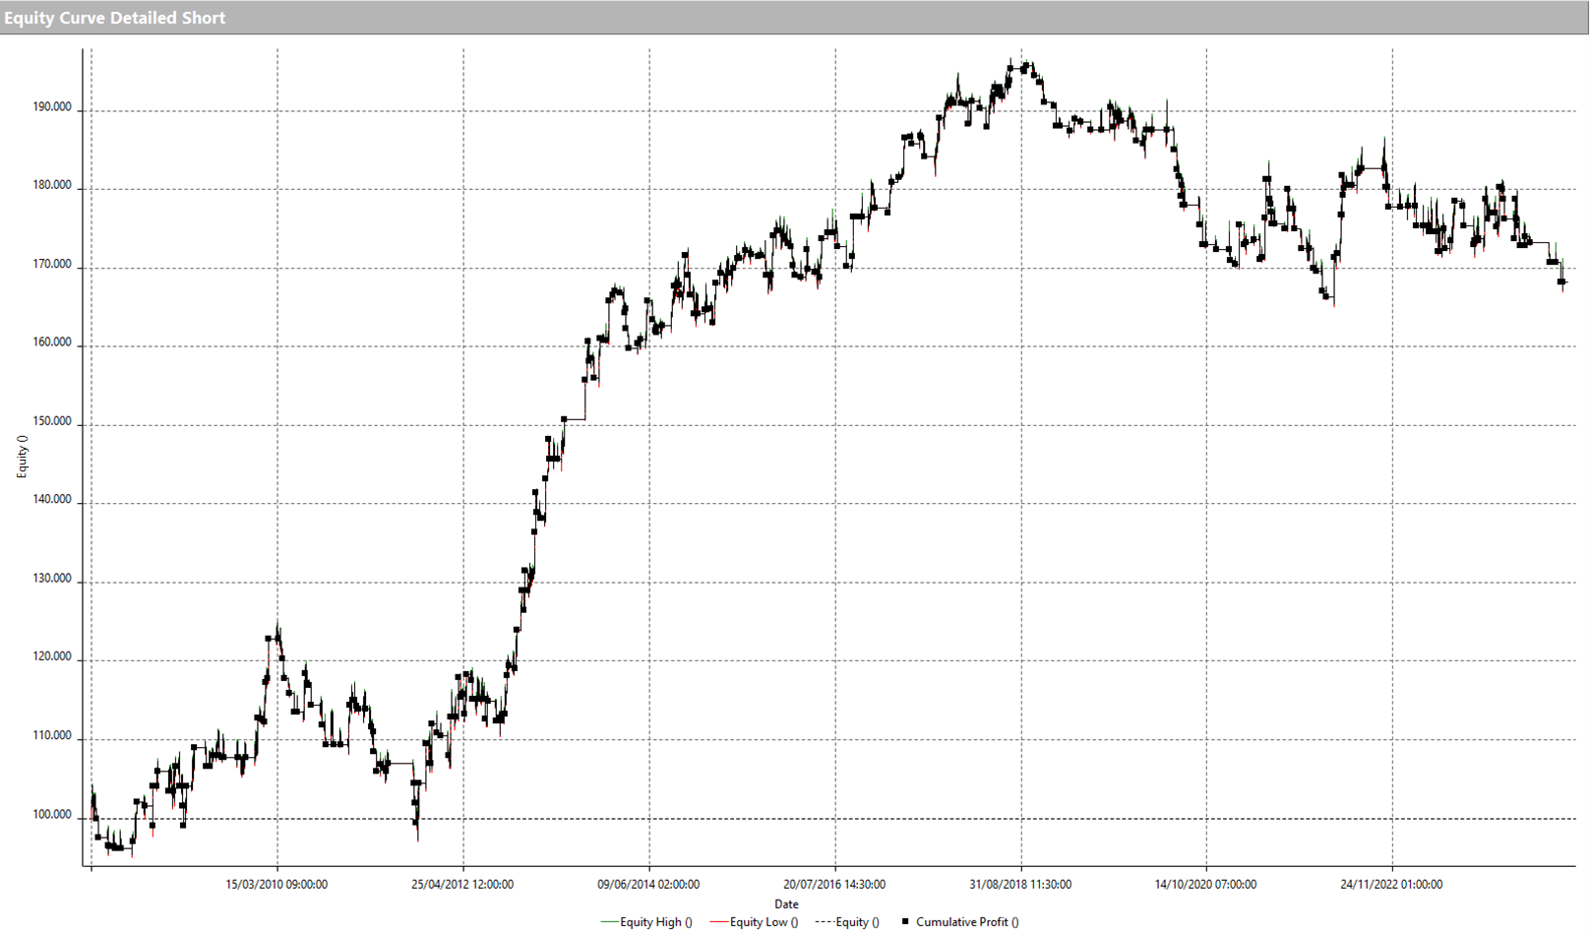
Task: Click the 'Equity Curve Detailed Short' title bar
Action: coord(115,18)
